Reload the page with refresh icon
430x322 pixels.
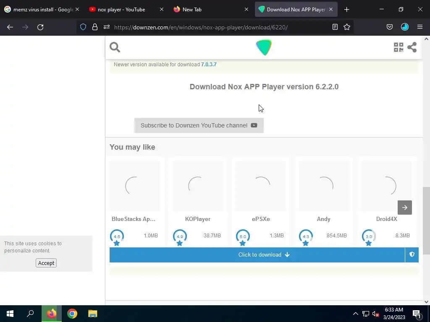coord(40,27)
